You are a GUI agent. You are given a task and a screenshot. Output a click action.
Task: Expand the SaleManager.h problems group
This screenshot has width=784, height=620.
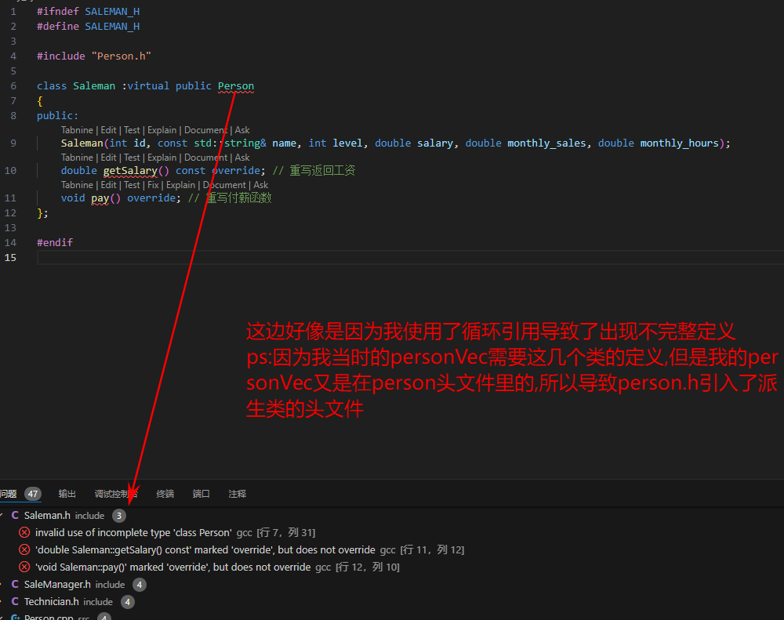tap(2, 585)
